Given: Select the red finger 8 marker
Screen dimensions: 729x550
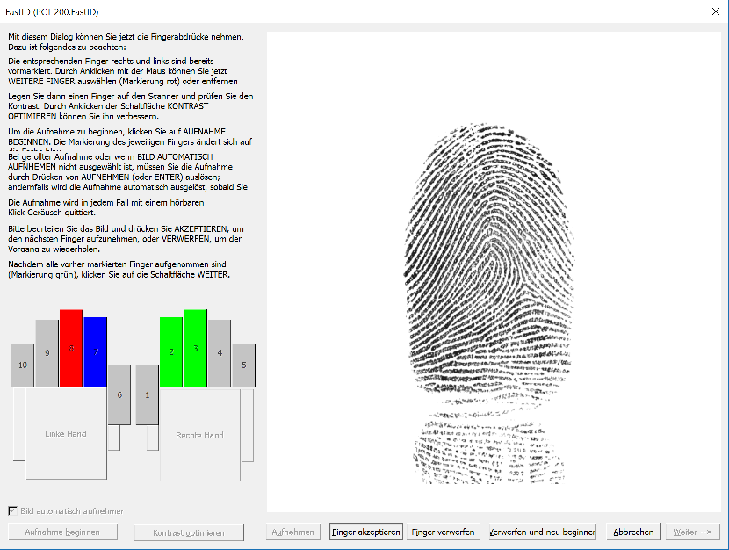Looking at the screenshot, I should 71,348.
